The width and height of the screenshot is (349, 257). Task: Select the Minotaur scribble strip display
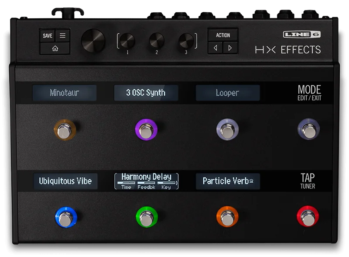65,93
